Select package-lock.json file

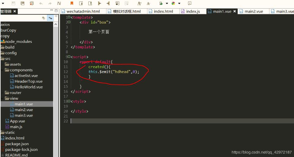click(21, 149)
